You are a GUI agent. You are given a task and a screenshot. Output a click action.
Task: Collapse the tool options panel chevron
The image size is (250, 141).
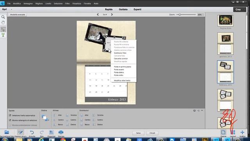[202, 110]
